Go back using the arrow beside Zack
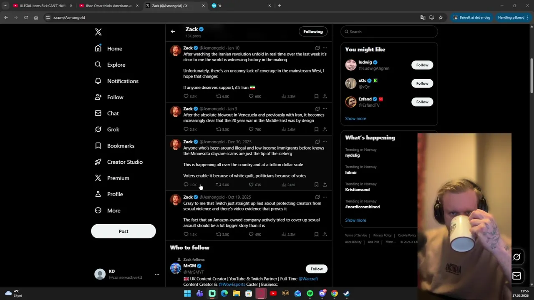534x300 pixels. [x=173, y=31]
